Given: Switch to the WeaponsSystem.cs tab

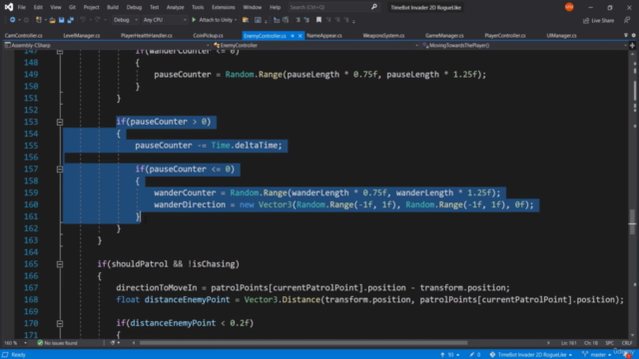Looking at the screenshot, I should pyautogui.click(x=383, y=36).
